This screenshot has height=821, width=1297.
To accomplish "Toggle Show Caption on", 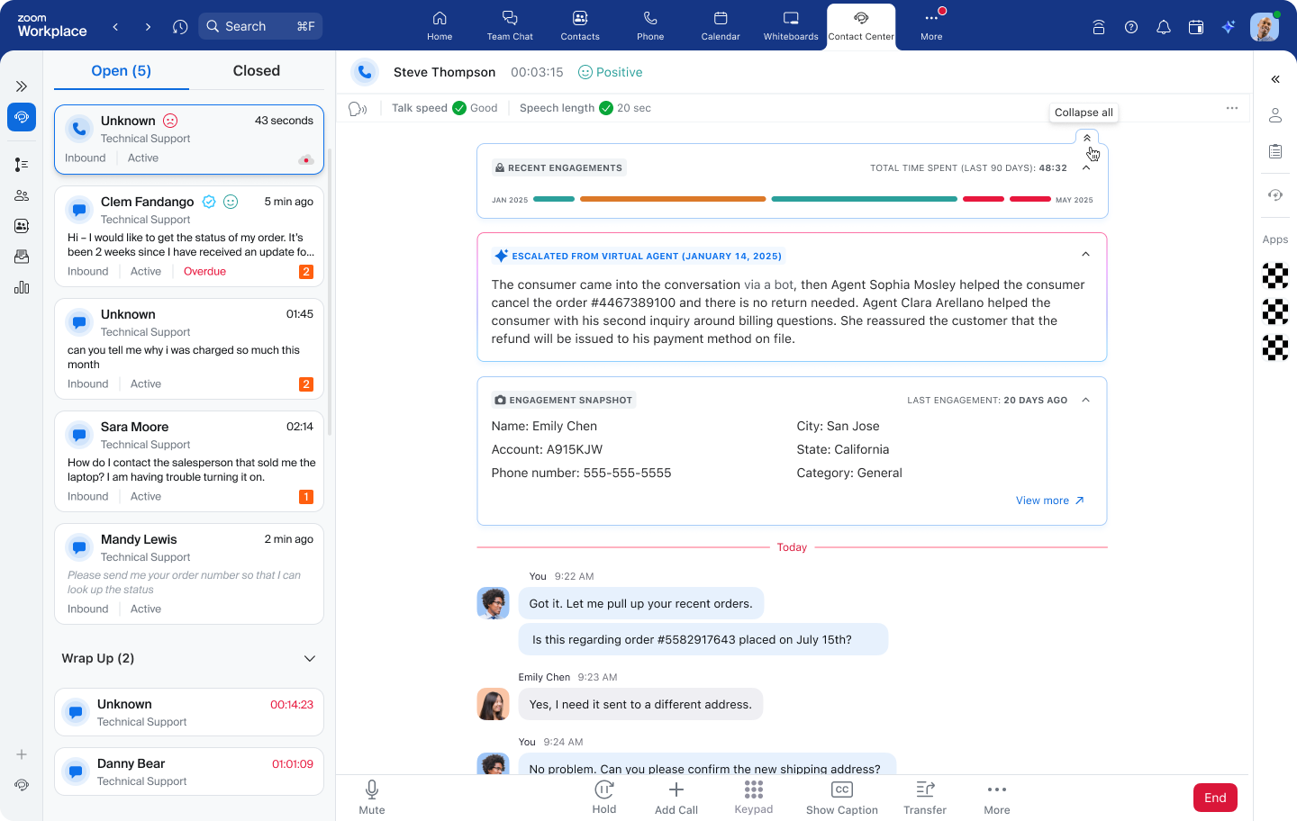I will pyautogui.click(x=841, y=790).
